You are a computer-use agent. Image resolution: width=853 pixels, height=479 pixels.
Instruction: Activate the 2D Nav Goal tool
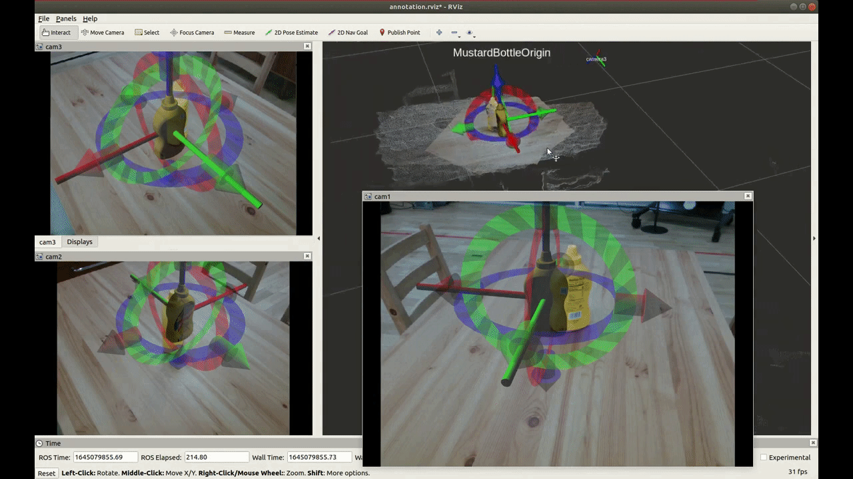(x=348, y=32)
